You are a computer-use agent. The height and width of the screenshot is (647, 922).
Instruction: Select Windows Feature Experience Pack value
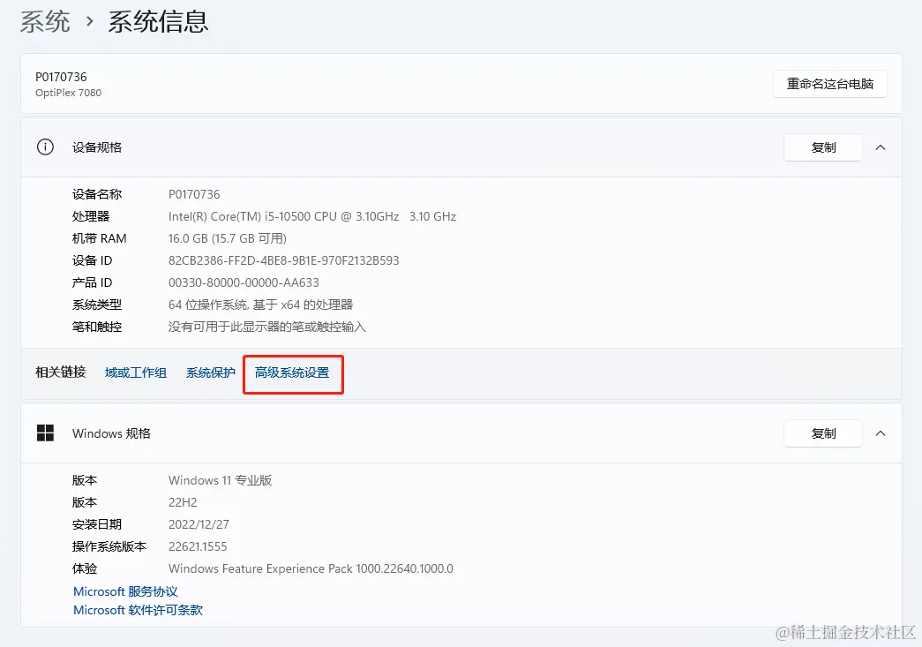(x=311, y=568)
